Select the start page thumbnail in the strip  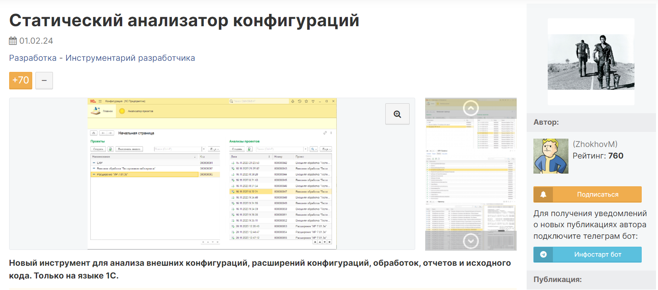tap(471, 123)
